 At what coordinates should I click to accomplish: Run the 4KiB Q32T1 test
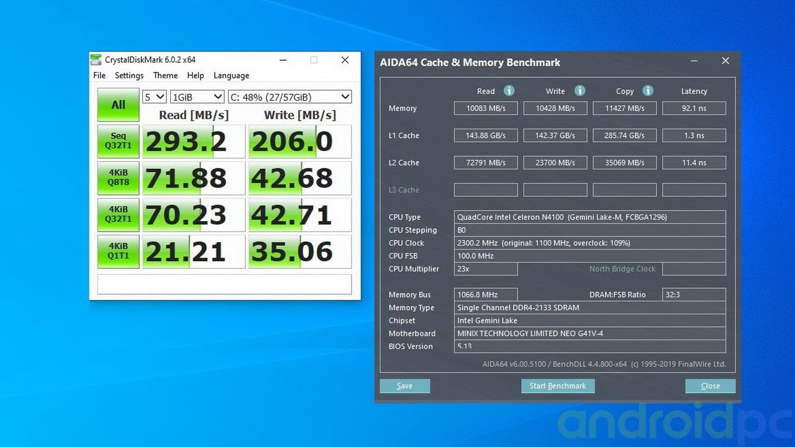pyautogui.click(x=118, y=215)
